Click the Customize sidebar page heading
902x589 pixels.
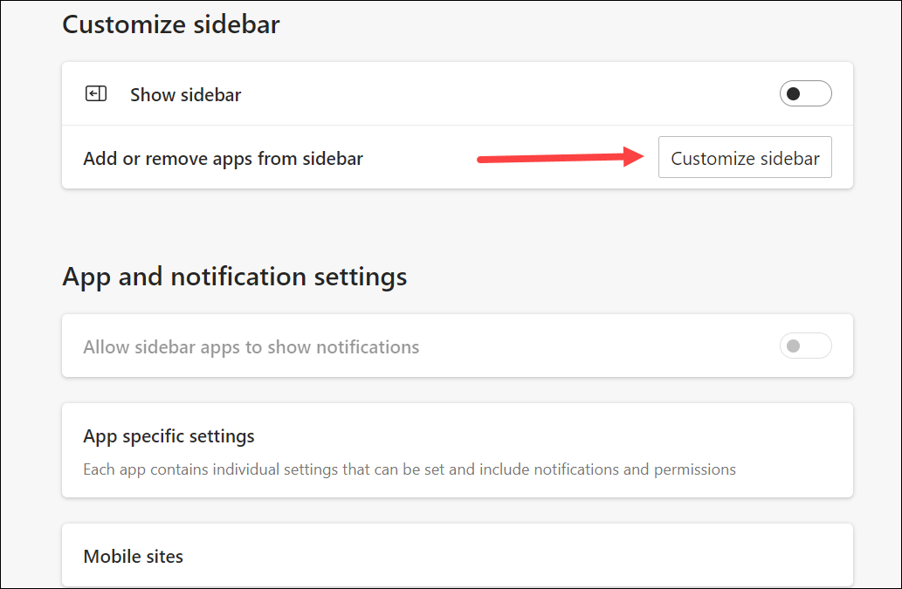click(171, 24)
